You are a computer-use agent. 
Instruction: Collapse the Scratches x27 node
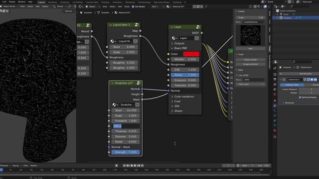(x=112, y=83)
